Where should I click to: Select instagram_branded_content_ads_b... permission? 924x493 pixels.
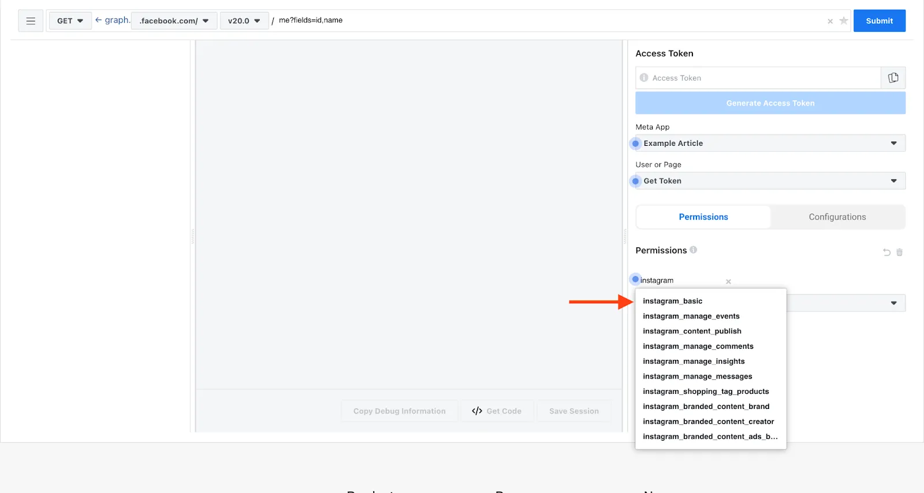pos(711,436)
